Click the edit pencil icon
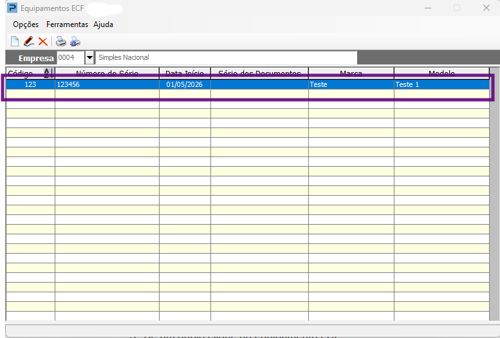500x338 pixels. [29, 41]
